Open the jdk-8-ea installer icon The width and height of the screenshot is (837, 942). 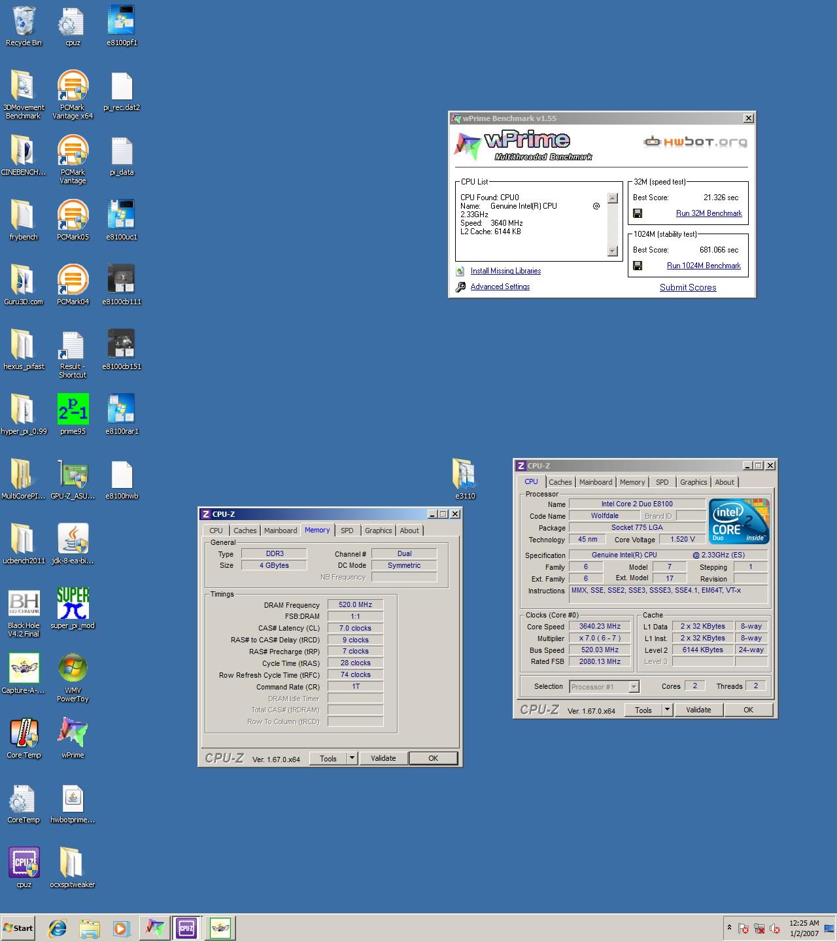pos(73,544)
